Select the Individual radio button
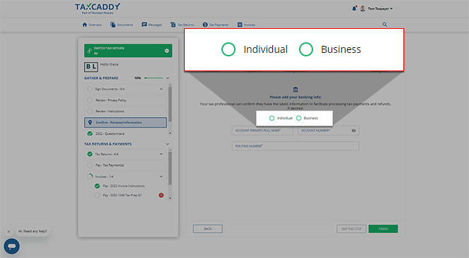Screen dimensions: 469x258 (272, 118)
